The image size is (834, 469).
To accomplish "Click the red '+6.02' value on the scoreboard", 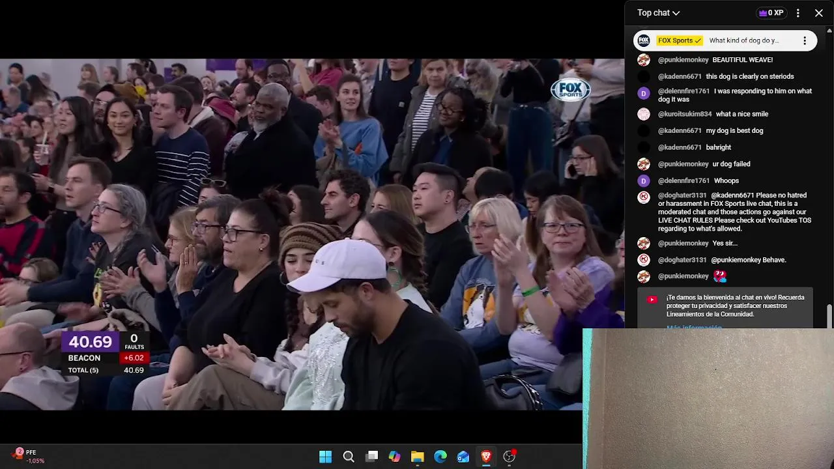I will (x=134, y=358).
